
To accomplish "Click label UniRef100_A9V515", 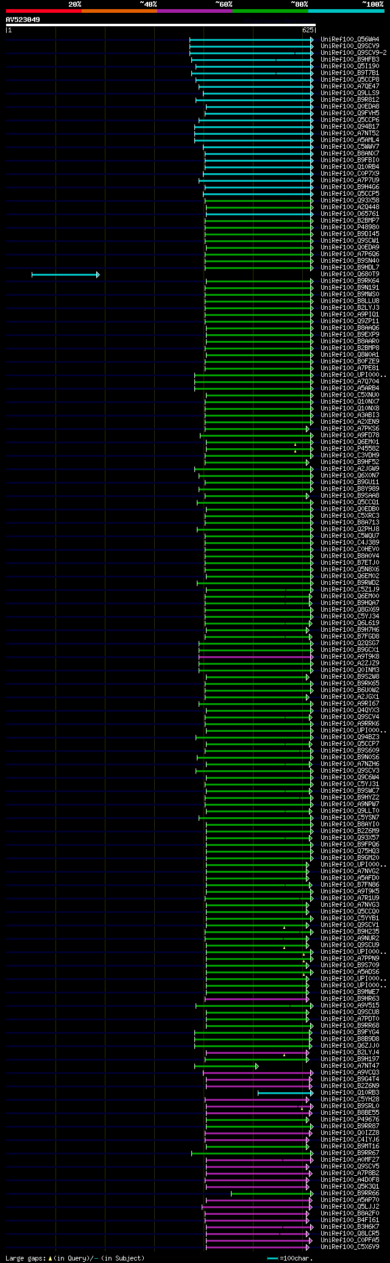I will pos(350,1006).
